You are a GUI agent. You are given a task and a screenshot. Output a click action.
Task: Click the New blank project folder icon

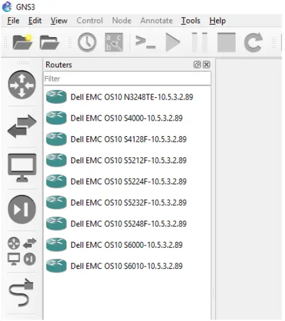click(22, 42)
